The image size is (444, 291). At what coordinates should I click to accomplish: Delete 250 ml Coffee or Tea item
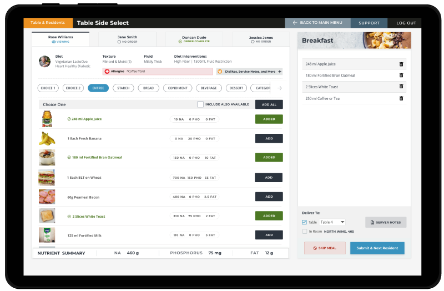[401, 98]
